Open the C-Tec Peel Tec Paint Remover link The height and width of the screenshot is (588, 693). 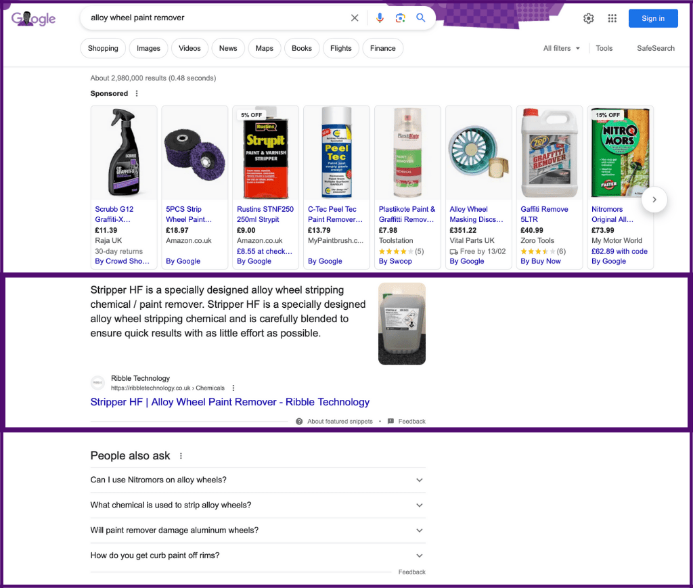coord(335,214)
